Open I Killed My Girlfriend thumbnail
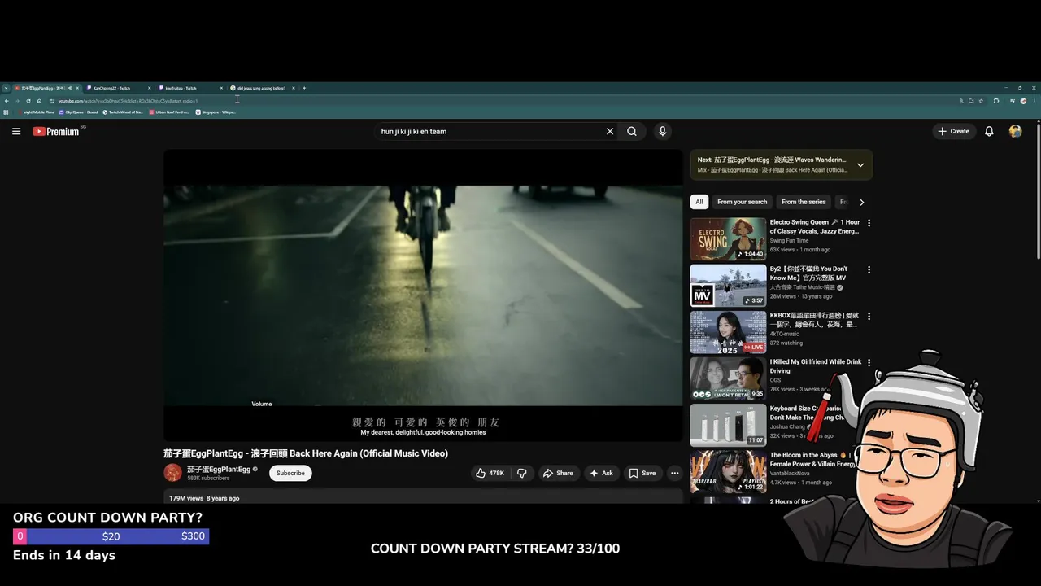1041x586 pixels. (x=728, y=378)
